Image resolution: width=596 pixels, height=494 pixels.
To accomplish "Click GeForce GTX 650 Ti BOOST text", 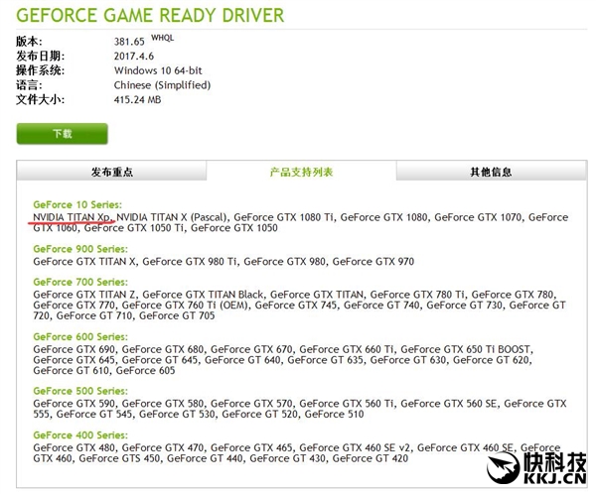I will point(465,349).
